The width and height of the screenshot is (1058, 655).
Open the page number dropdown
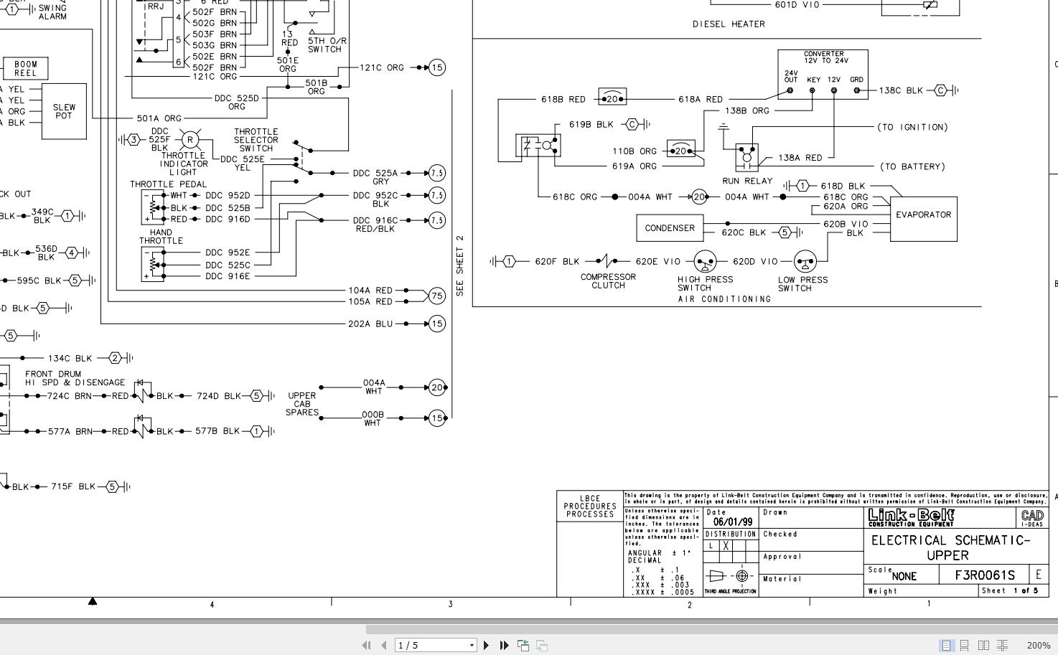pyautogui.click(x=470, y=645)
